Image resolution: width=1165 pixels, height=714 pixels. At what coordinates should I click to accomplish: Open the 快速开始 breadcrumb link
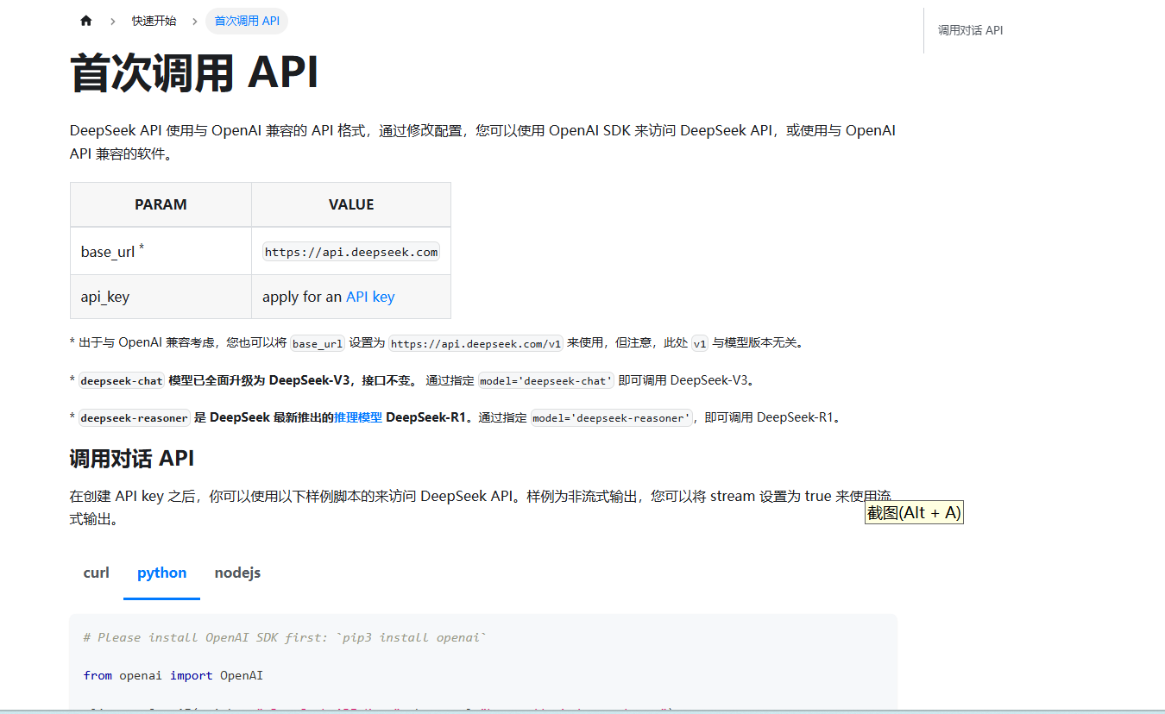point(154,20)
